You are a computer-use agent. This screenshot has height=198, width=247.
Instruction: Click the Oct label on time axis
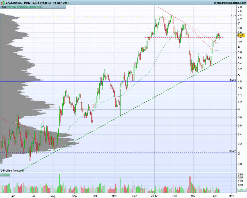95,196
